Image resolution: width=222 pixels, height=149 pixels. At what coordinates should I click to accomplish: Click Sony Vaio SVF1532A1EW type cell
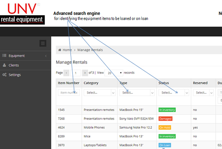[137, 119]
